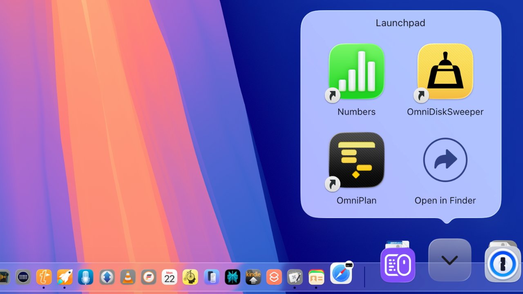
Task: Open OmniPlan from the Launchpad folder
Action: (357, 159)
